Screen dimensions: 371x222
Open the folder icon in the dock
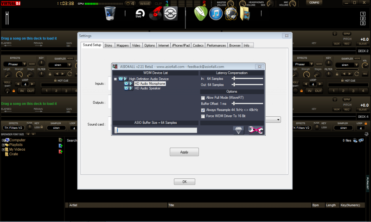click(x=246, y=13)
